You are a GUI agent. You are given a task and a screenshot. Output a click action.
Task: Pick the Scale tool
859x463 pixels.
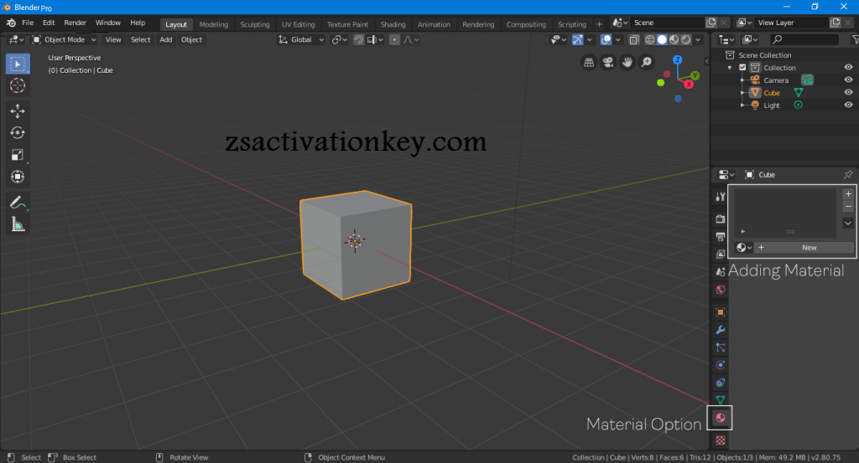pyautogui.click(x=18, y=155)
